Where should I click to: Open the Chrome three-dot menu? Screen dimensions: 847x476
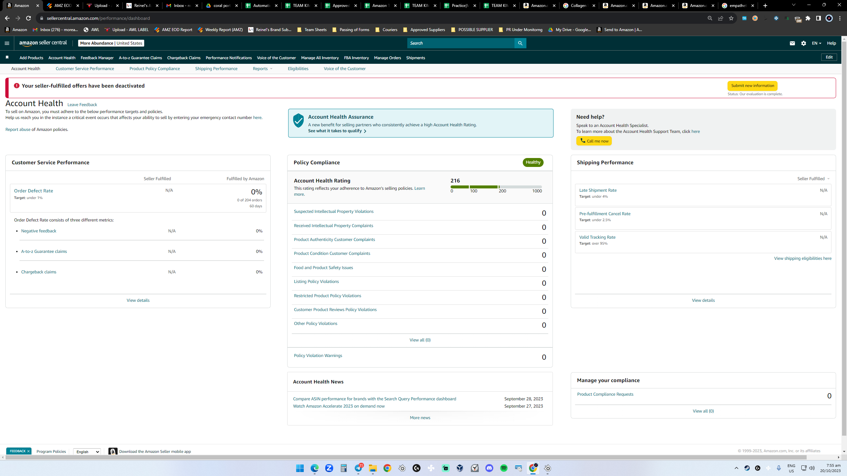840,18
